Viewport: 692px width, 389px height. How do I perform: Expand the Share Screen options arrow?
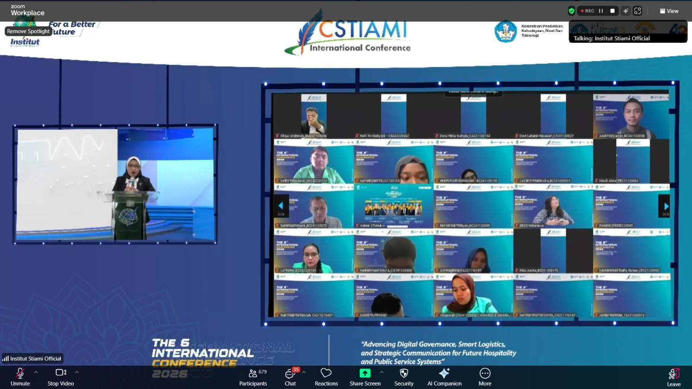point(381,372)
